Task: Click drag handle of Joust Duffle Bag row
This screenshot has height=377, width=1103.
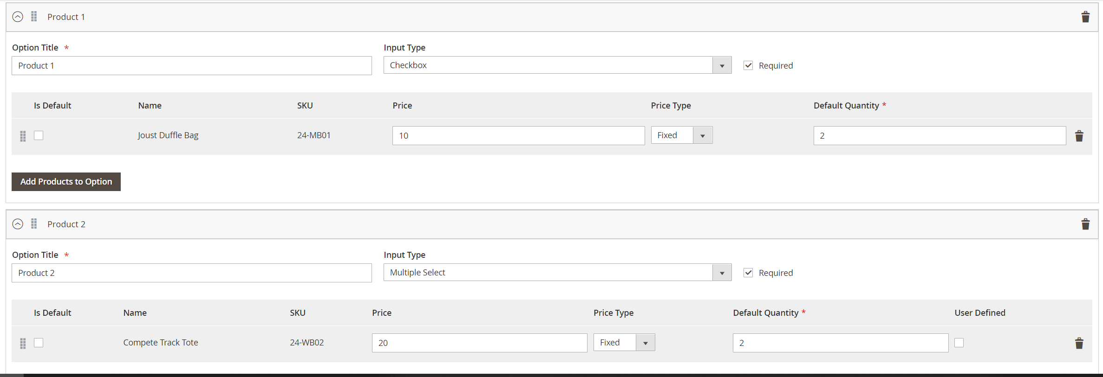Action: pos(23,136)
